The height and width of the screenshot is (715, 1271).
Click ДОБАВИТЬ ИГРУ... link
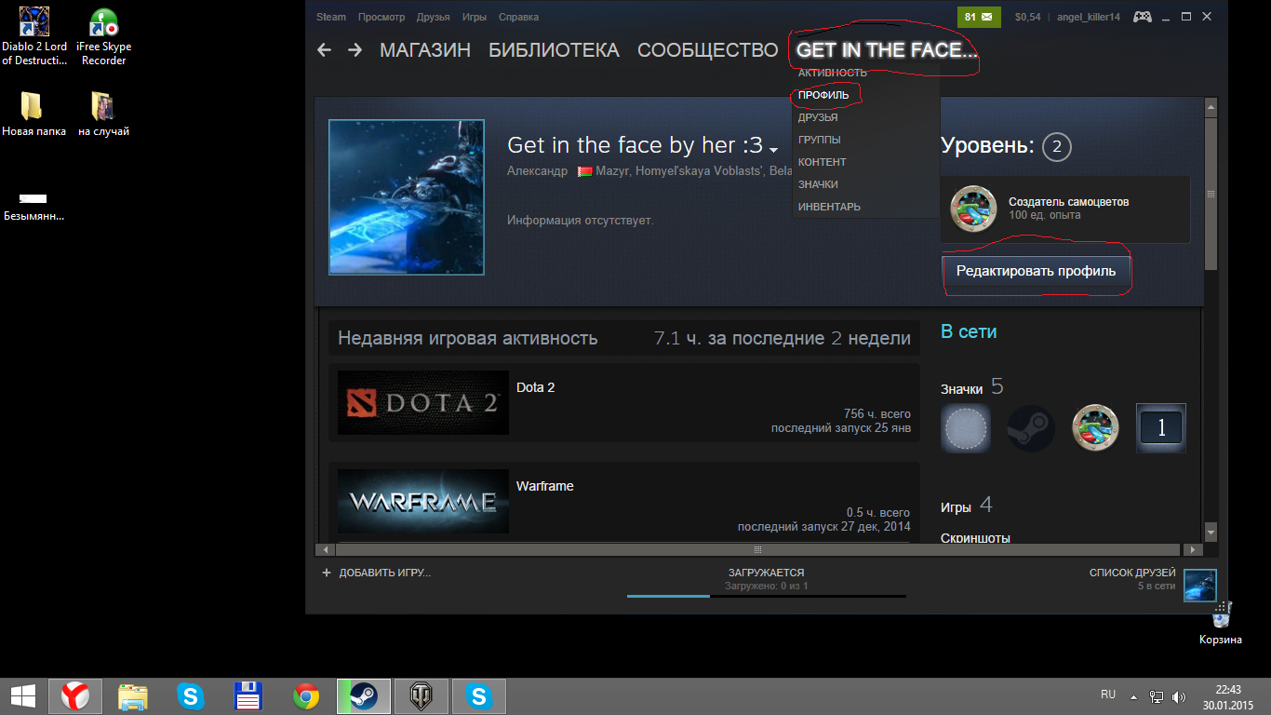click(384, 573)
